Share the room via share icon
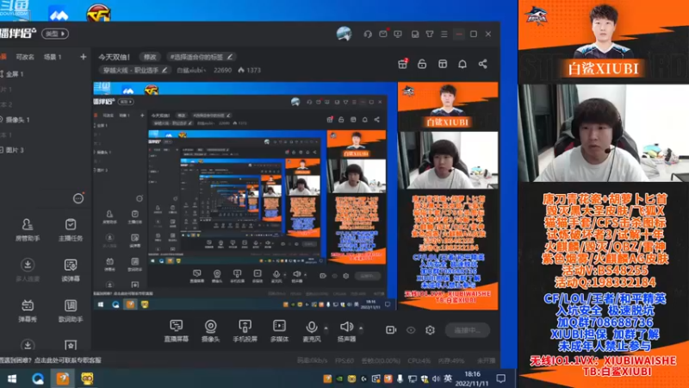The height and width of the screenshot is (388, 689). [482, 64]
